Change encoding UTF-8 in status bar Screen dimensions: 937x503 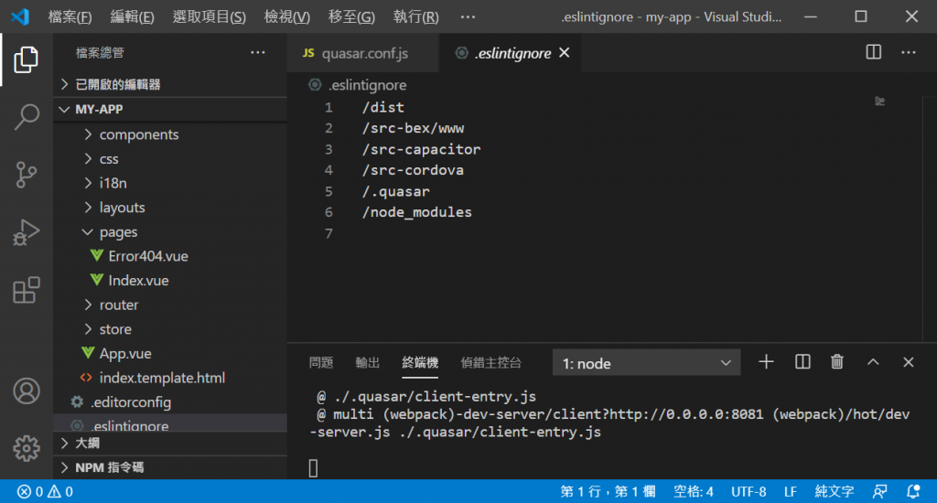coord(749,492)
